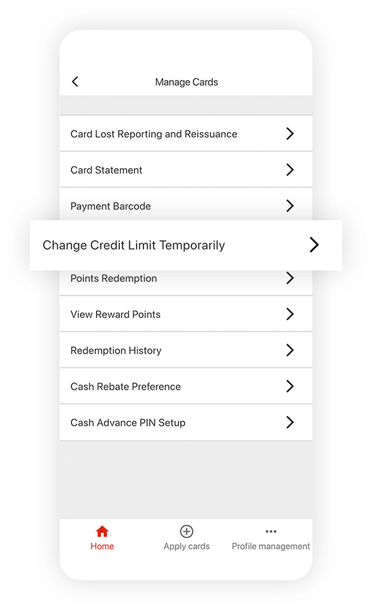This screenshot has height=610, width=372.
Task: Switch to the Apply cards tab label
Action: pos(186,546)
